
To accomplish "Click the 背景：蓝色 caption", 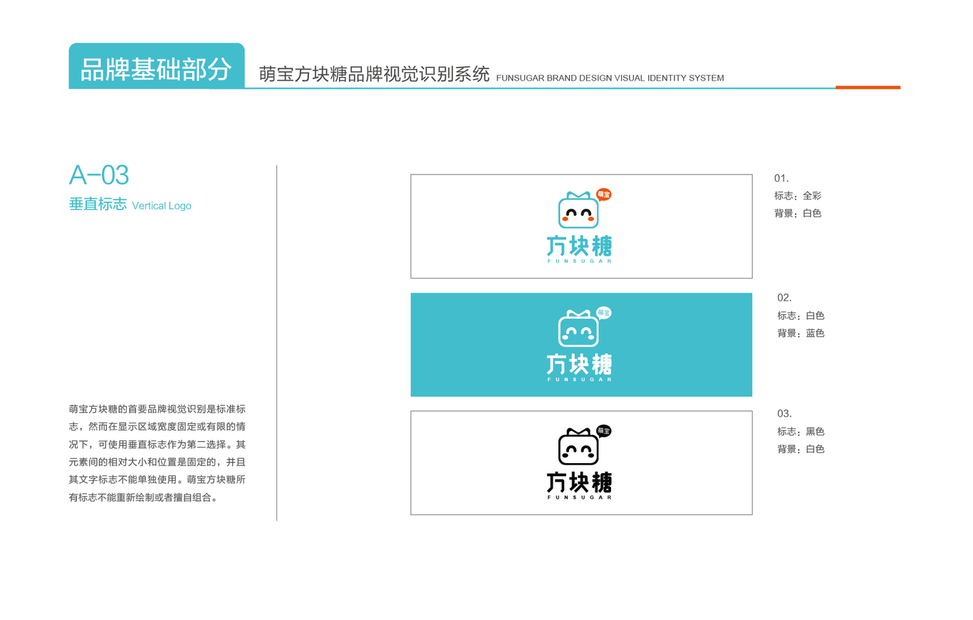I will [801, 334].
